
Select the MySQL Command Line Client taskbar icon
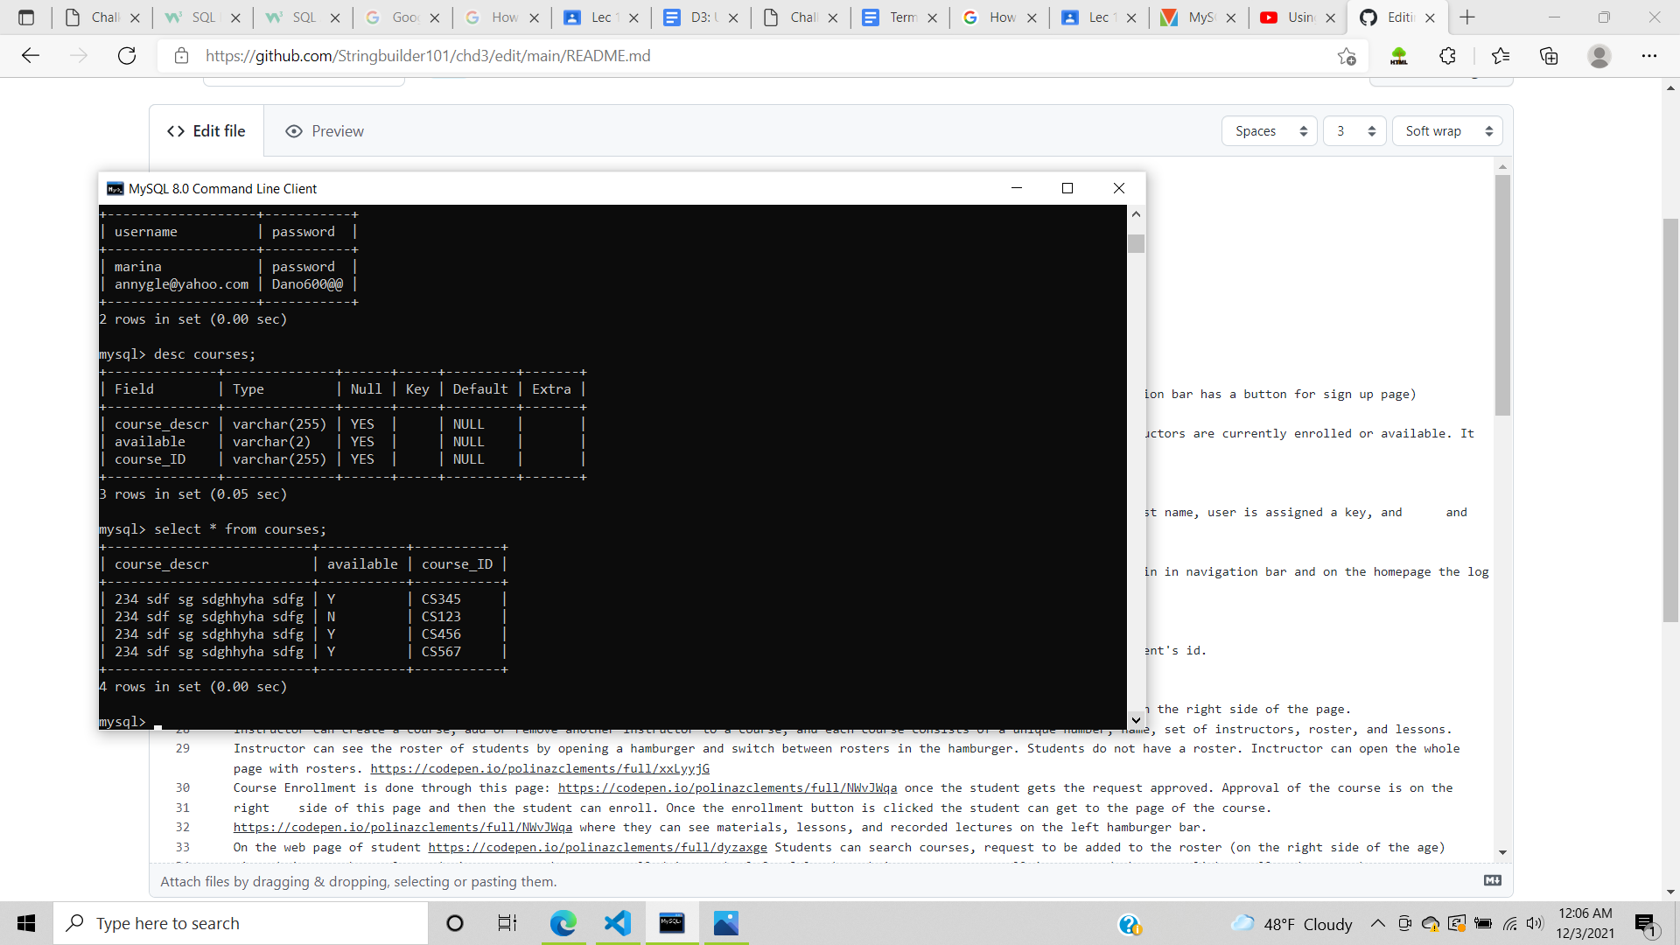pos(671,923)
